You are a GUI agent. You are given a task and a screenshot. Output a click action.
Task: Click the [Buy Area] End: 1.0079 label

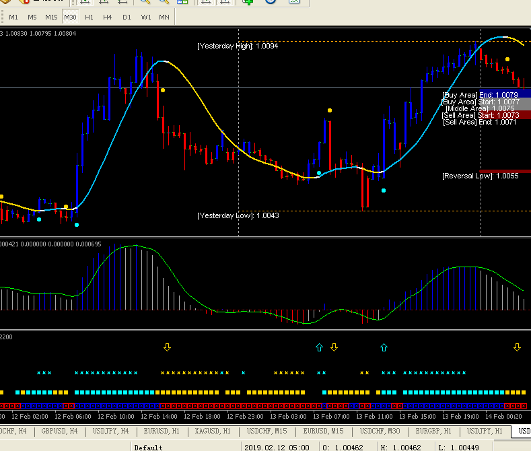[481, 95]
